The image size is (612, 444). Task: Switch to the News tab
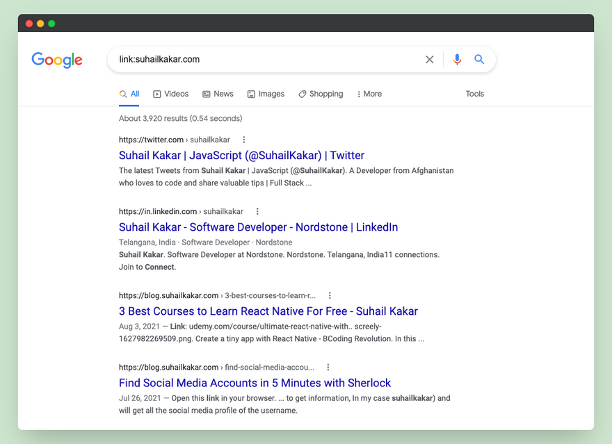click(218, 94)
